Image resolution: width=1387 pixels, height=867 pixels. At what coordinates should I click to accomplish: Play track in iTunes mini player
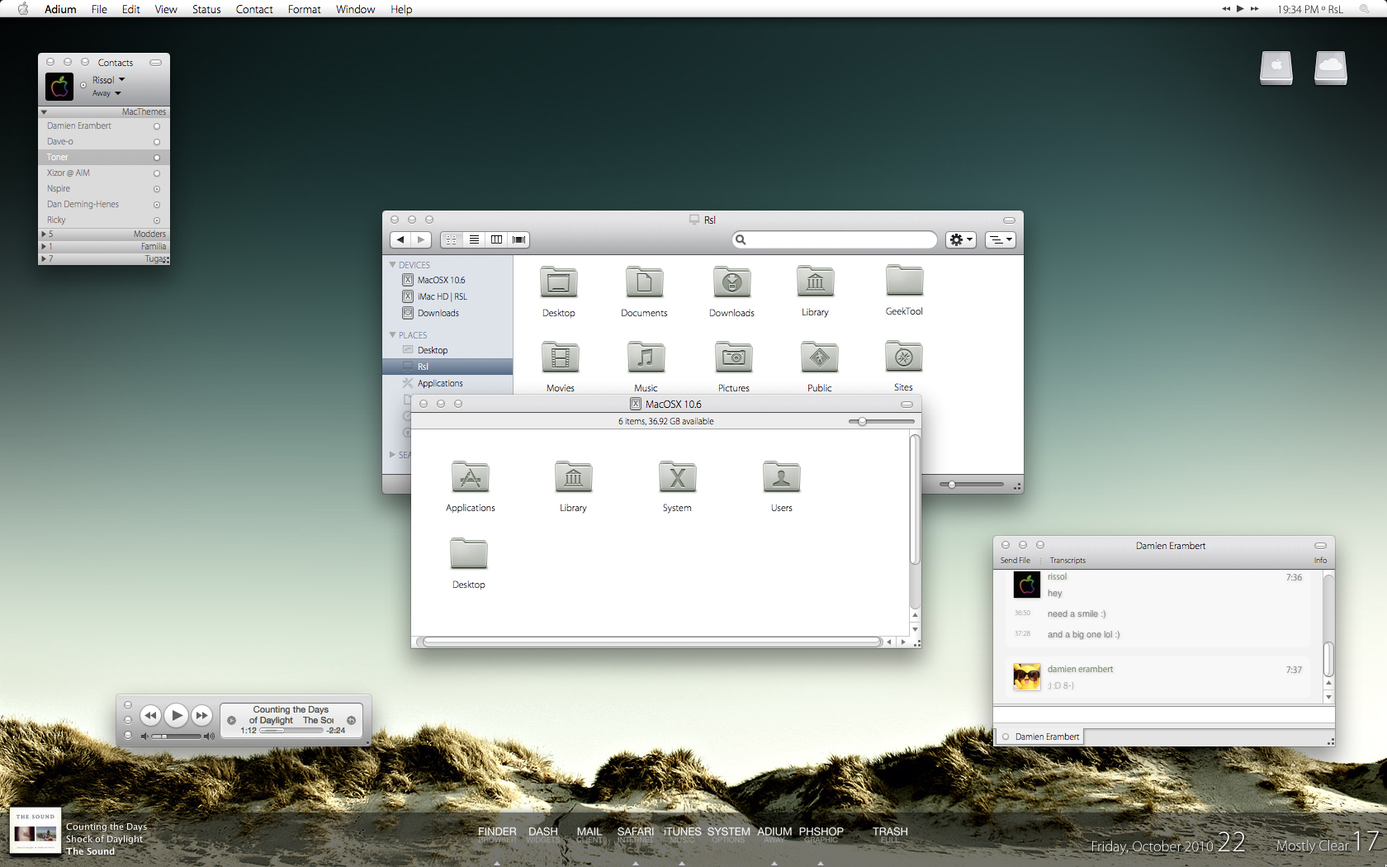(x=177, y=716)
